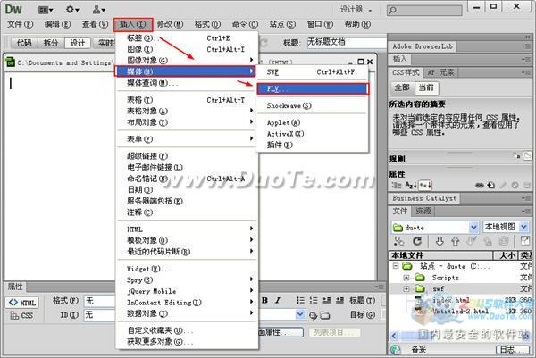Show CSS list view (Az sort) icon
The height and width of the screenshot is (358, 536).
411,185
